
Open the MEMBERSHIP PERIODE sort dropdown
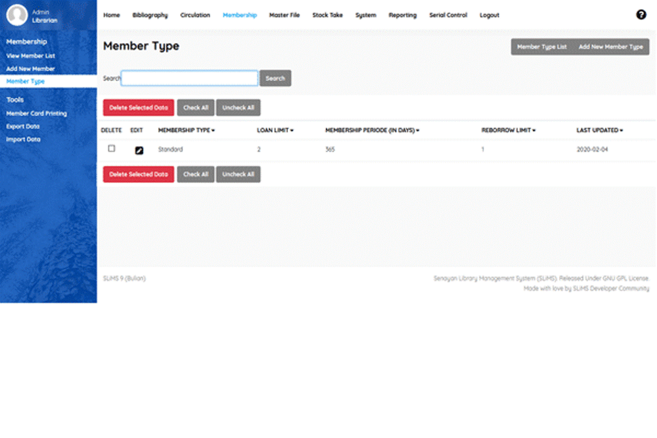[x=419, y=130]
